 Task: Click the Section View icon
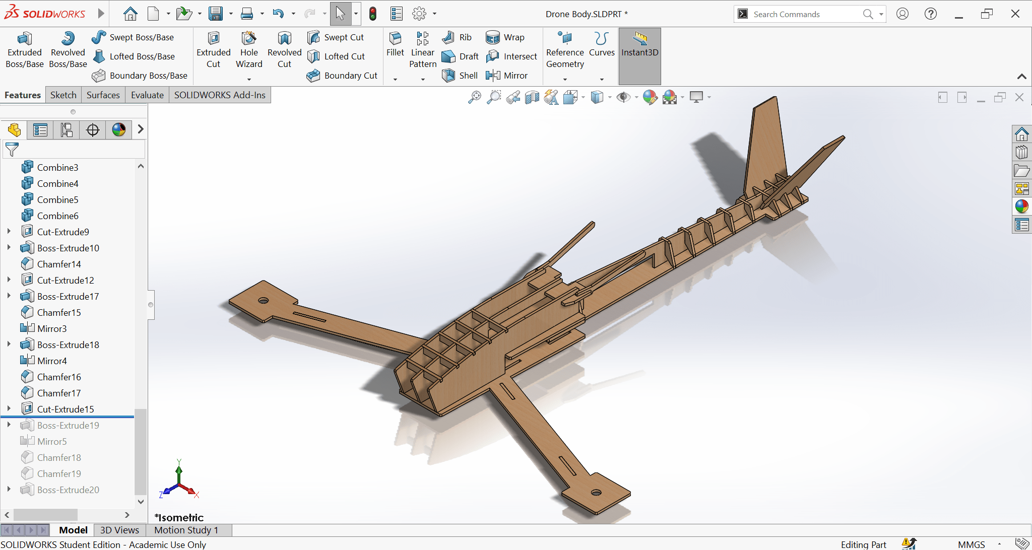(532, 97)
